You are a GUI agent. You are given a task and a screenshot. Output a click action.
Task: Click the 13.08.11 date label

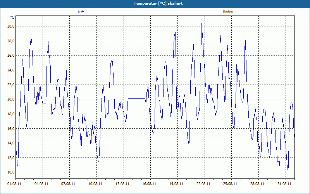pos(122,184)
